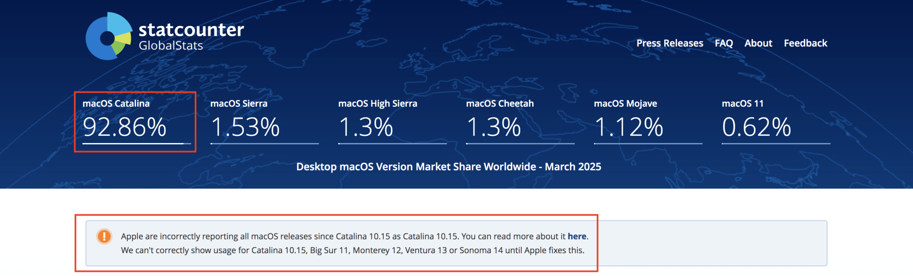Select the macOS Sierra 1.53% stat
Image resolution: width=913 pixels, height=276 pixels.
click(264, 121)
